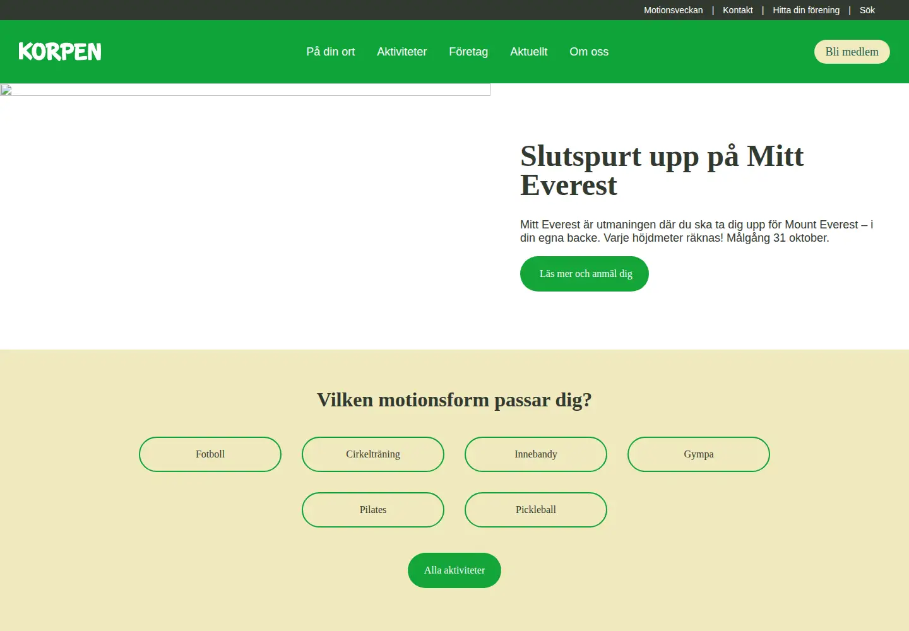Choose the Cirkelträning activity
The height and width of the screenshot is (631, 909).
point(373,454)
